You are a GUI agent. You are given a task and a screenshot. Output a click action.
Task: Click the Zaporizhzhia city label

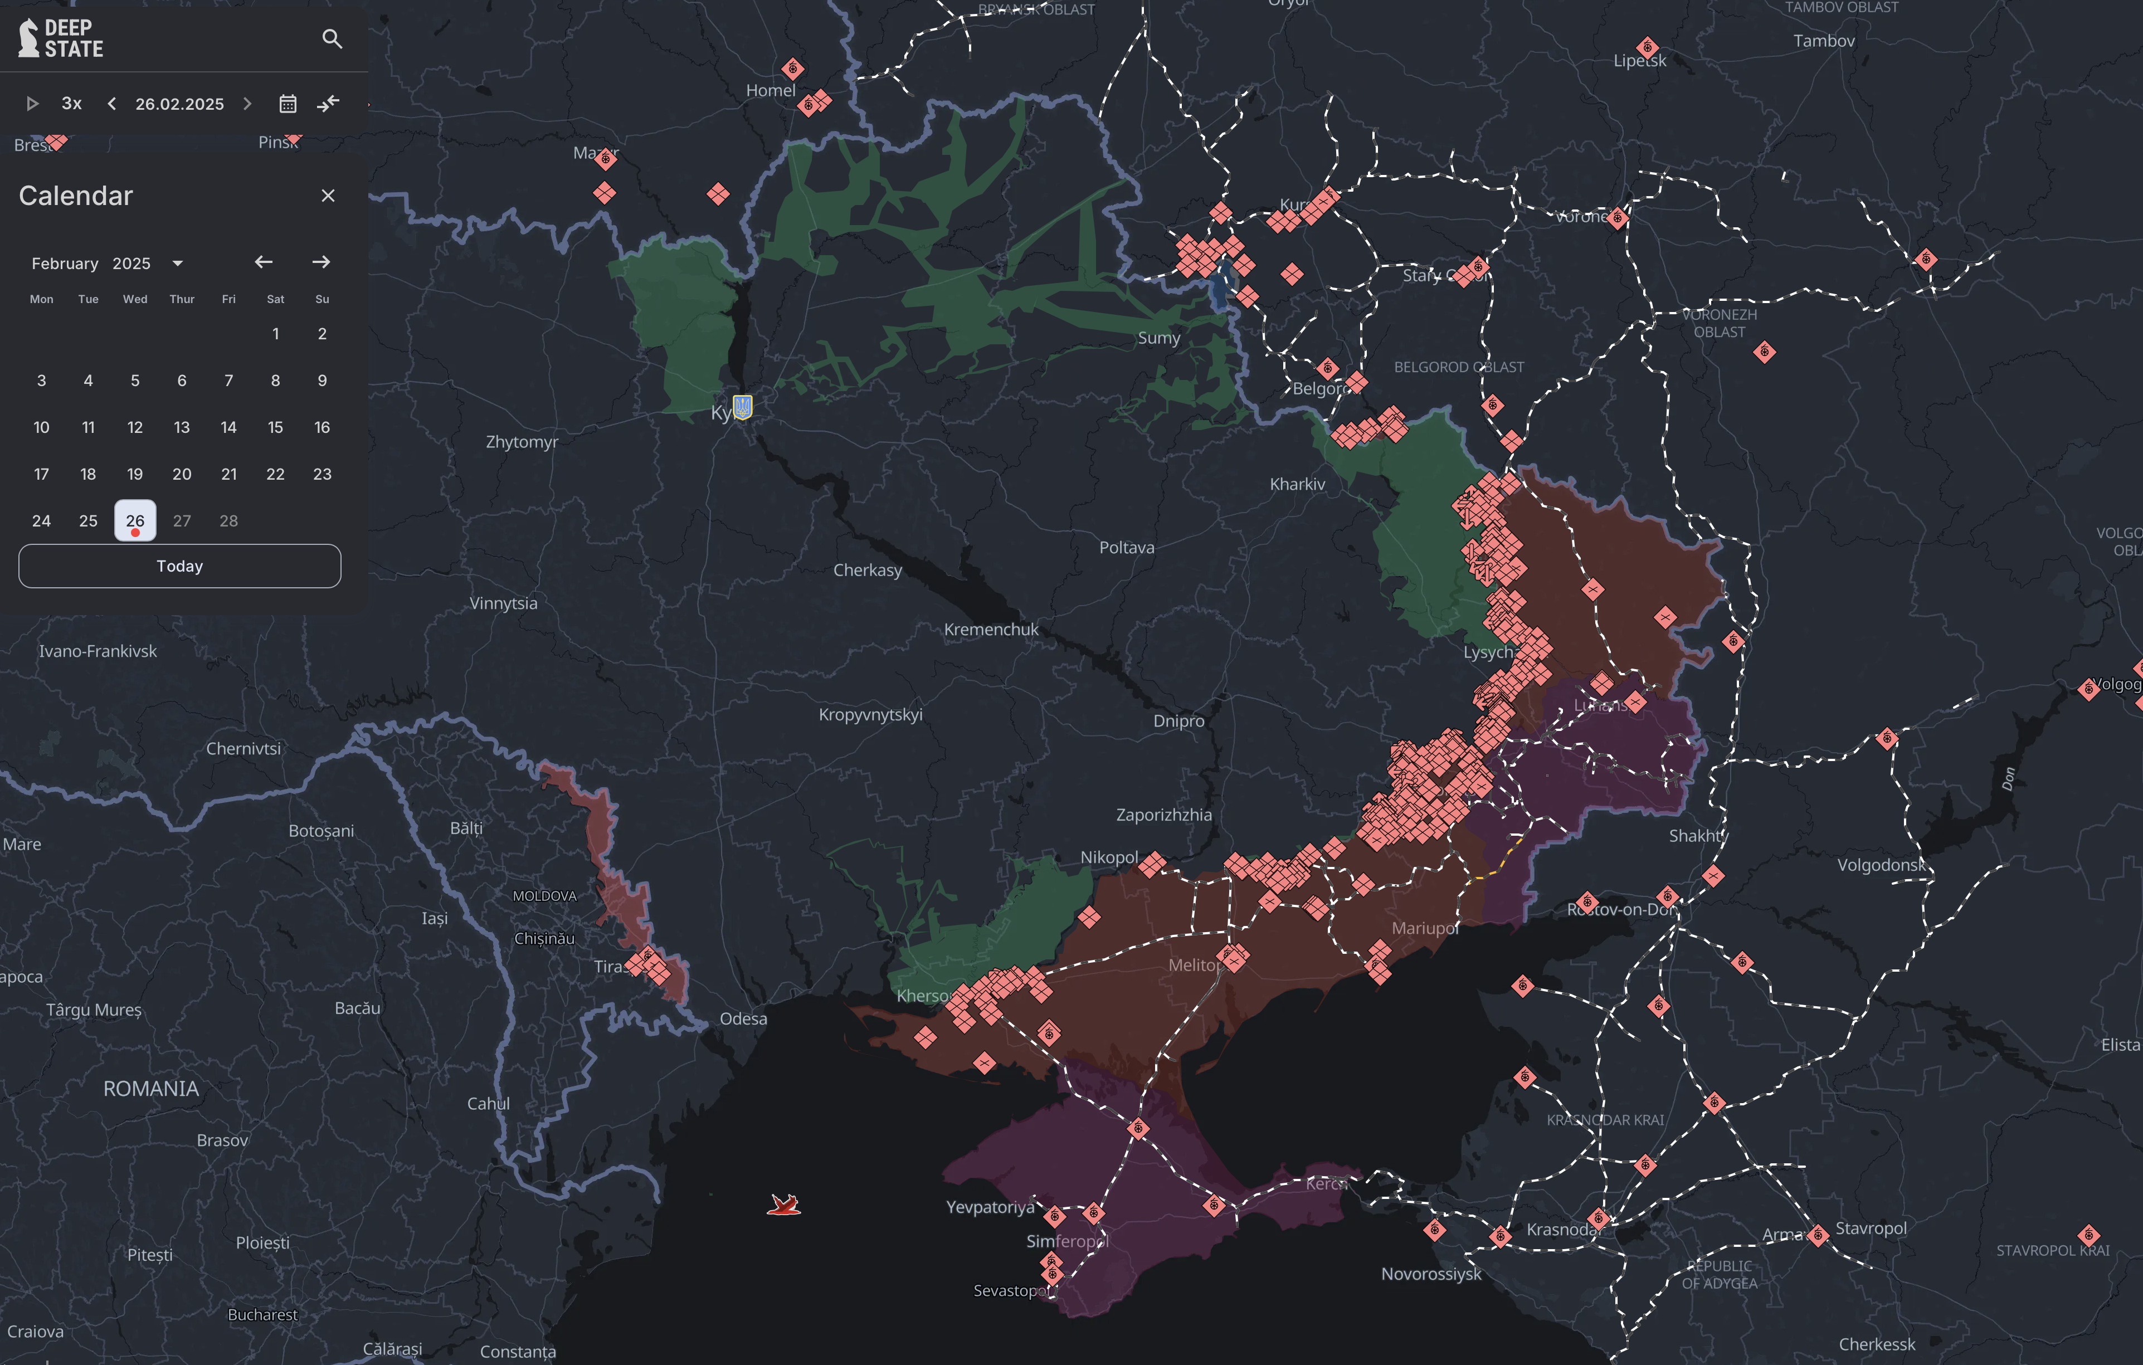(1163, 815)
